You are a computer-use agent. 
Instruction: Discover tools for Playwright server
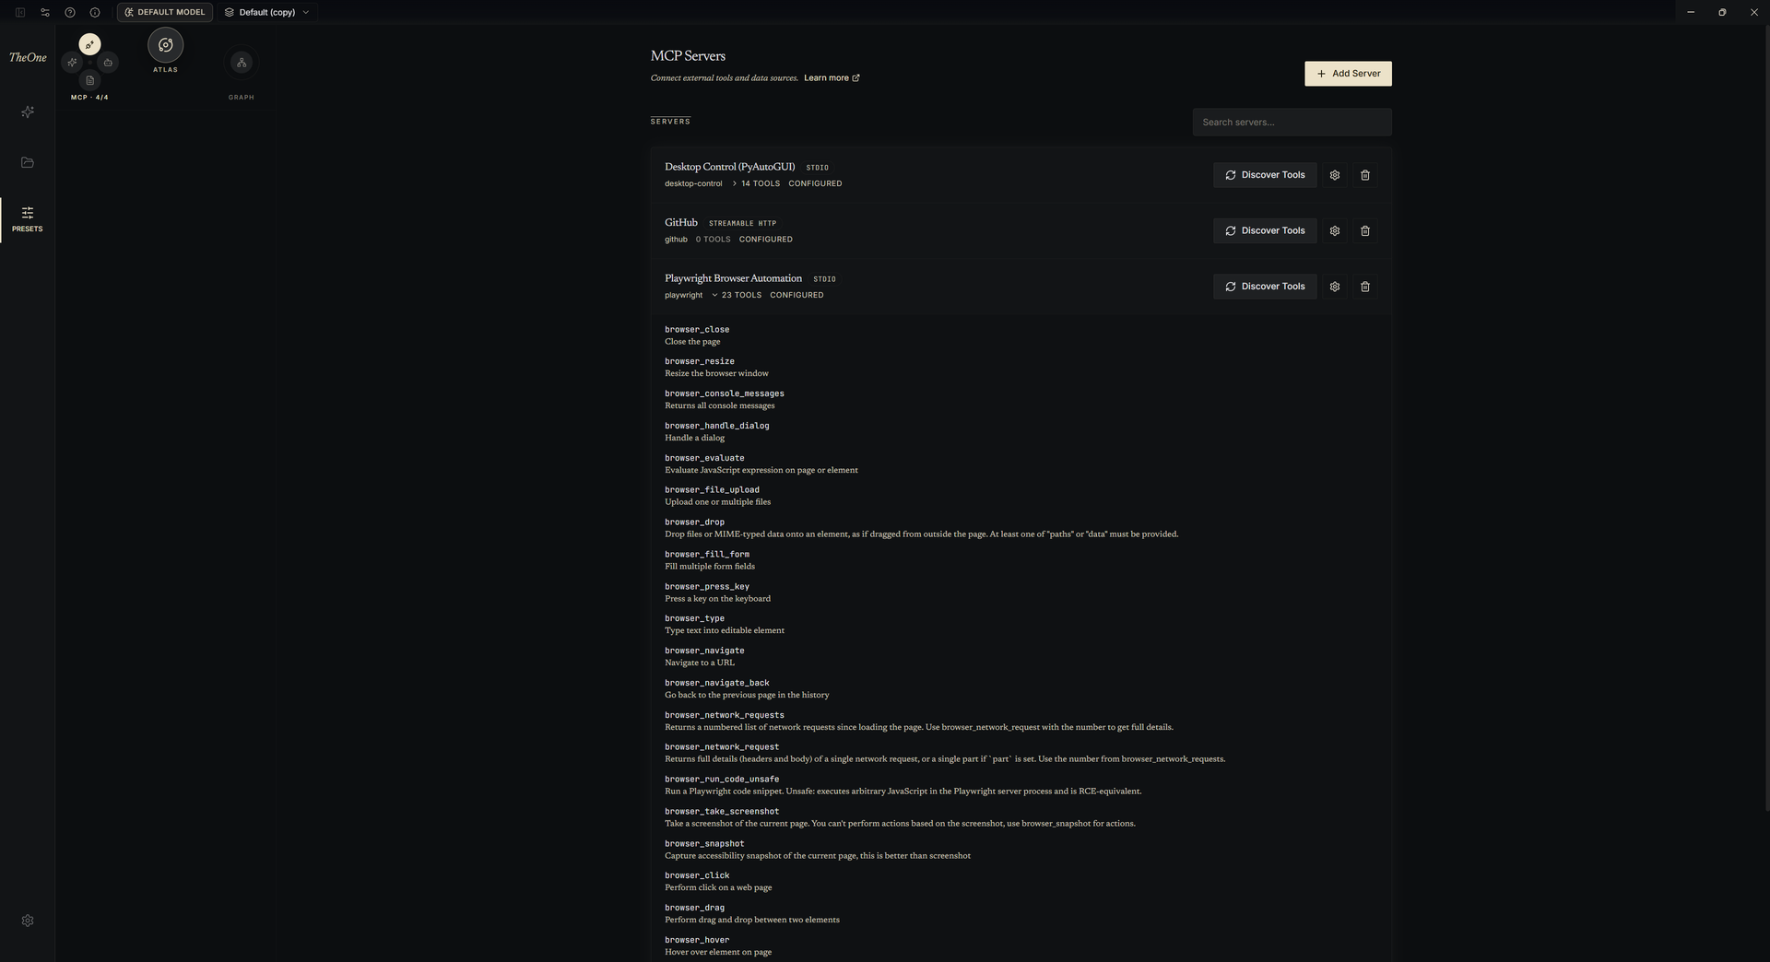(1265, 287)
